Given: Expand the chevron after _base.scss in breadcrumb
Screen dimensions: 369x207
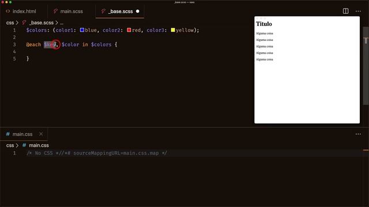Looking at the screenshot, I should click(x=57, y=23).
